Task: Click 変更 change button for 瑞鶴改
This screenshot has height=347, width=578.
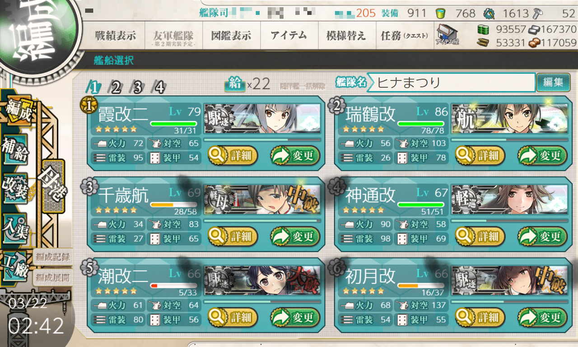Action: pos(542,156)
